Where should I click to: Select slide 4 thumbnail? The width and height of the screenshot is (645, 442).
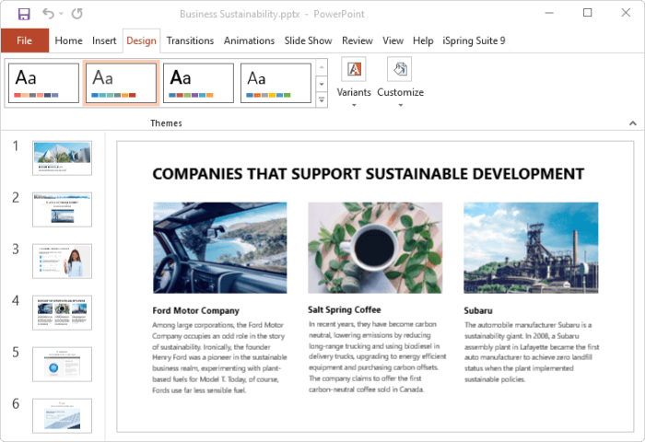coord(62,312)
